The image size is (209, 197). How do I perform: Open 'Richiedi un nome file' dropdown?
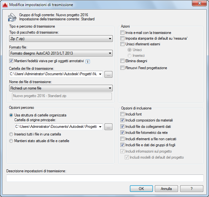click(61, 88)
